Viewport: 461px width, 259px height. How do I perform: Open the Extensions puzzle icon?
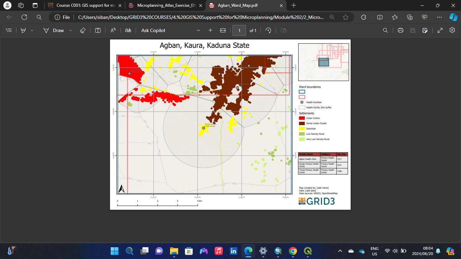pos(363,17)
